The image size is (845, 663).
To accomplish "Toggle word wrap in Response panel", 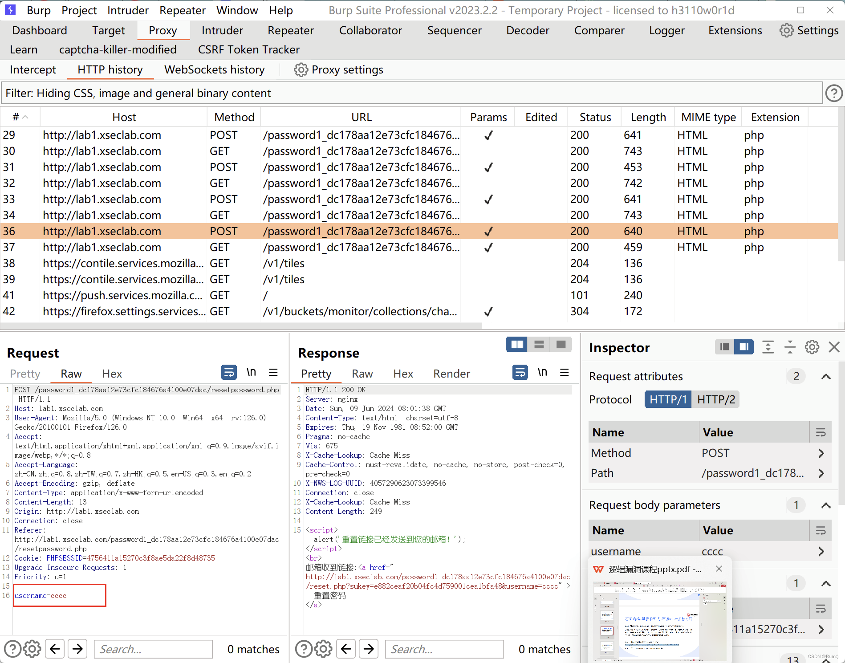I will point(520,372).
